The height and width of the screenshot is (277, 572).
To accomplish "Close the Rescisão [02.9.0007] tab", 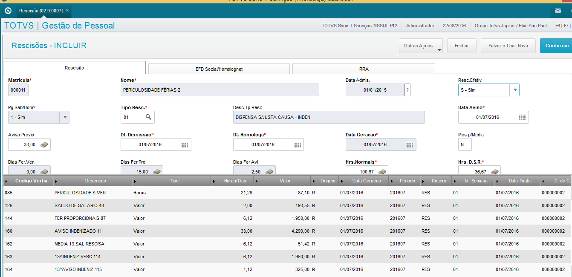I will pos(67,10).
